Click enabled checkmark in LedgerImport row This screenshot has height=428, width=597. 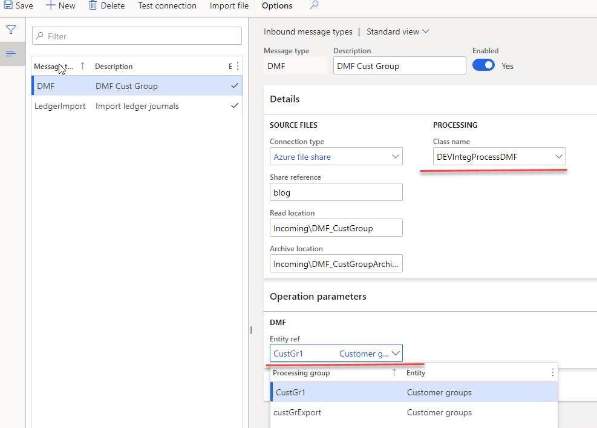pos(235,105)
